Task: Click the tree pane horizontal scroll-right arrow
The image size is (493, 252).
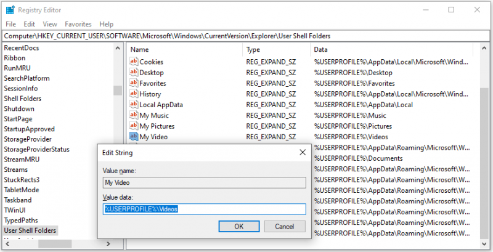Action: click(x=108, y=243)
